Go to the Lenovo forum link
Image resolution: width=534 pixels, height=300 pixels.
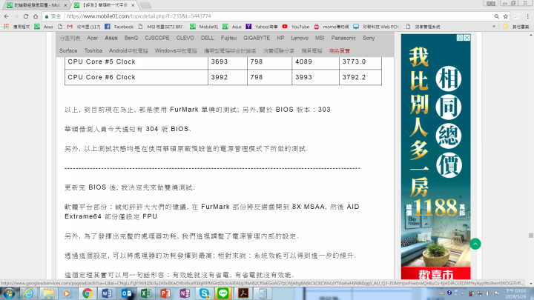click(x=300, y=38)
